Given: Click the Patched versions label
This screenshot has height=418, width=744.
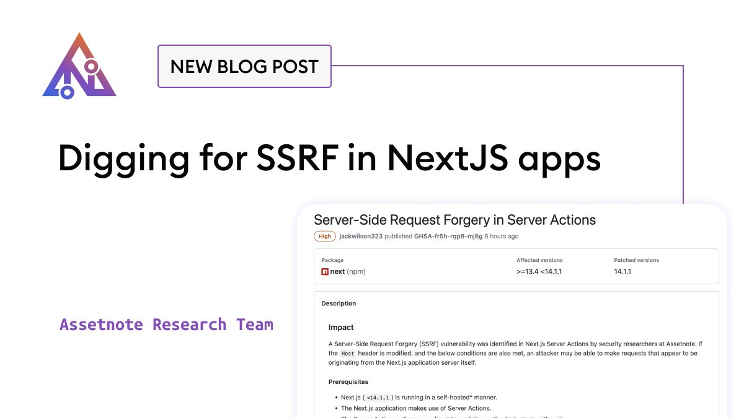Looking at the screenshot, I should (x=637, y=260).
